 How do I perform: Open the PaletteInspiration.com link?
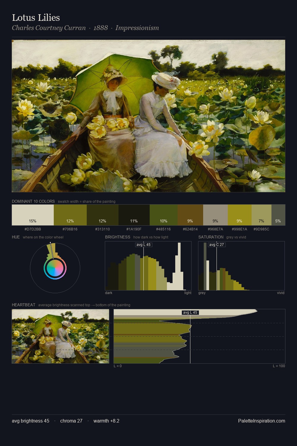(x=262, y=421)
